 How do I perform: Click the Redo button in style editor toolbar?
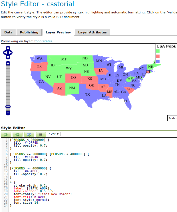point(18,135)
